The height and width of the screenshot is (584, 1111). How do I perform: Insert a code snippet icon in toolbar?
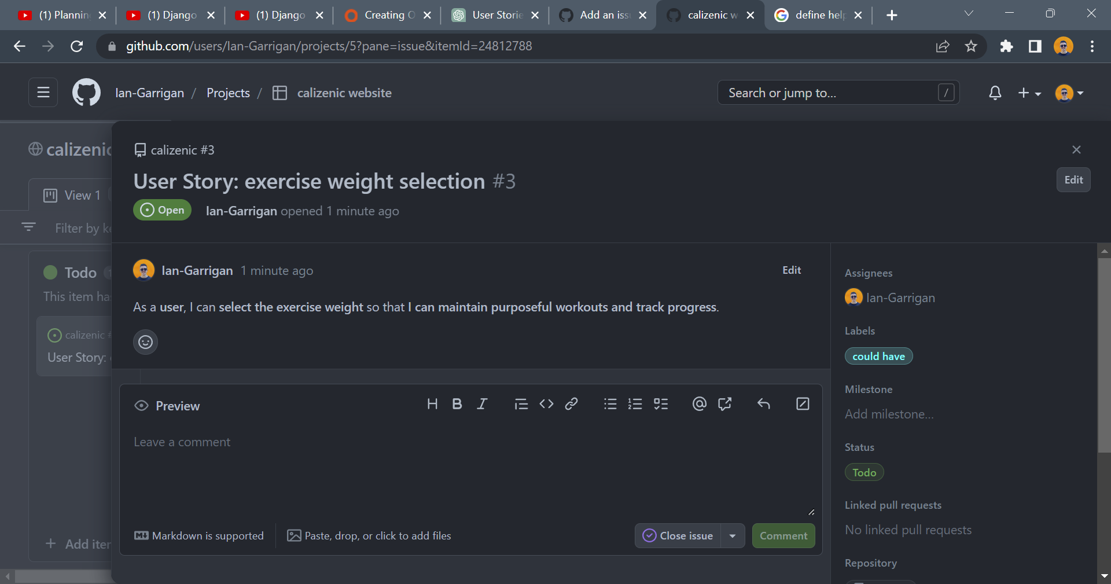pyautogui.click(x=546, y=404)
